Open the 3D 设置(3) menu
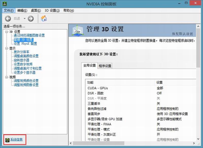Viewport: 203px width, 148px height. (52, 10)
